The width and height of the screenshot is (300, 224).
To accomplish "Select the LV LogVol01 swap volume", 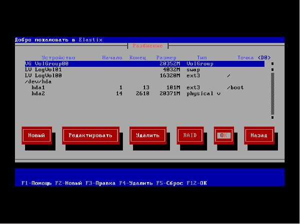I will [x=144, y=70].
